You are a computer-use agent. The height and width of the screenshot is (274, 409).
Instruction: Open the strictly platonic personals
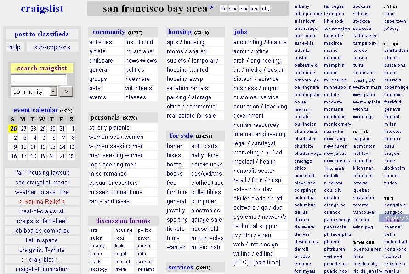coord(109,128)
